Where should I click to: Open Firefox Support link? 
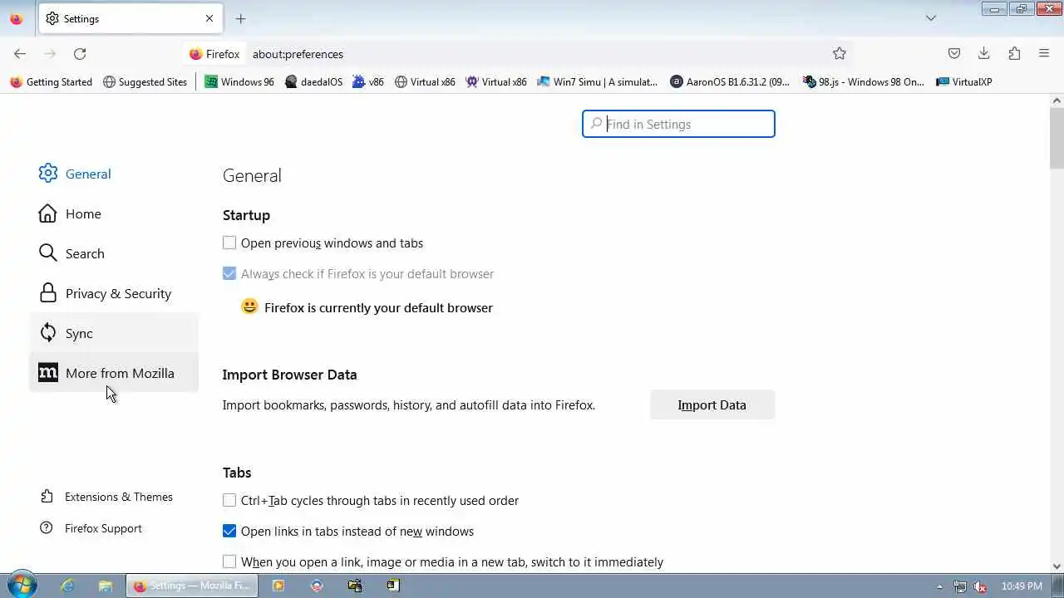coord(91,528)
